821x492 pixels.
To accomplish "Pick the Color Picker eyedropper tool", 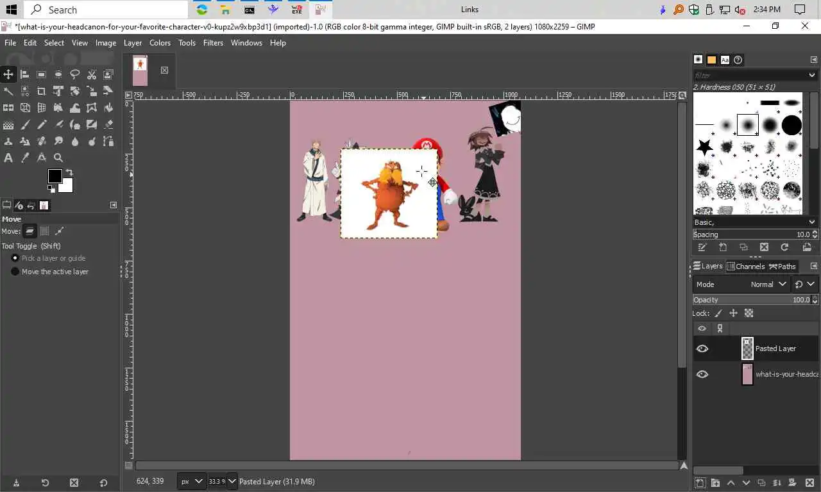I will pyautogui.click(x=25, y=158).
